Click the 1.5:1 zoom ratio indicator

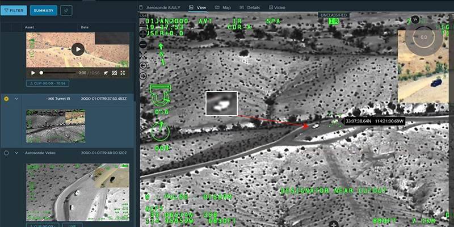tap(143, 16)
